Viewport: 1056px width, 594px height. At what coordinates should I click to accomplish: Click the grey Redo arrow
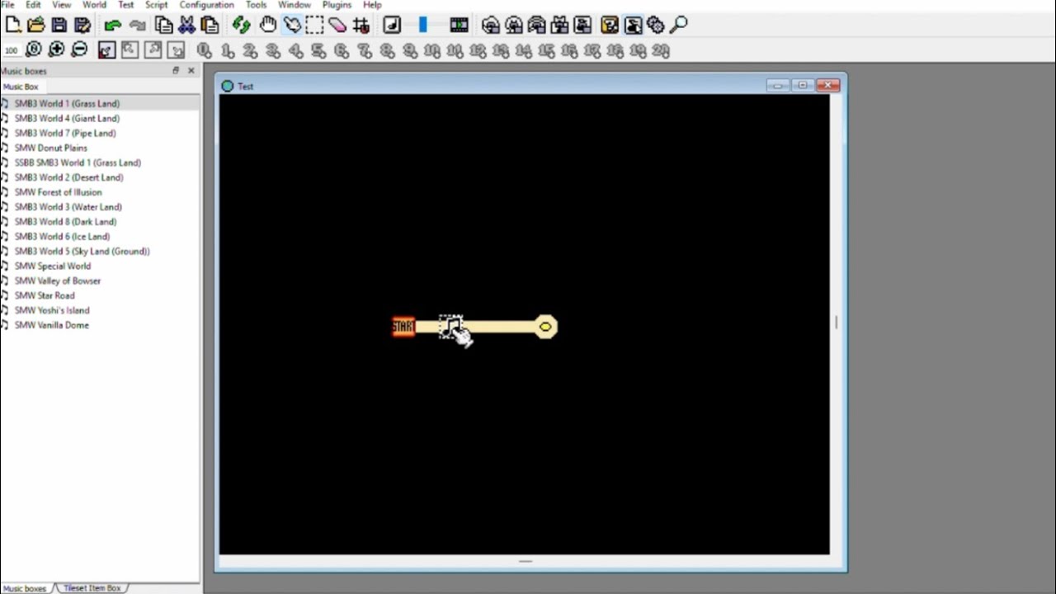(x=137, y=25)
